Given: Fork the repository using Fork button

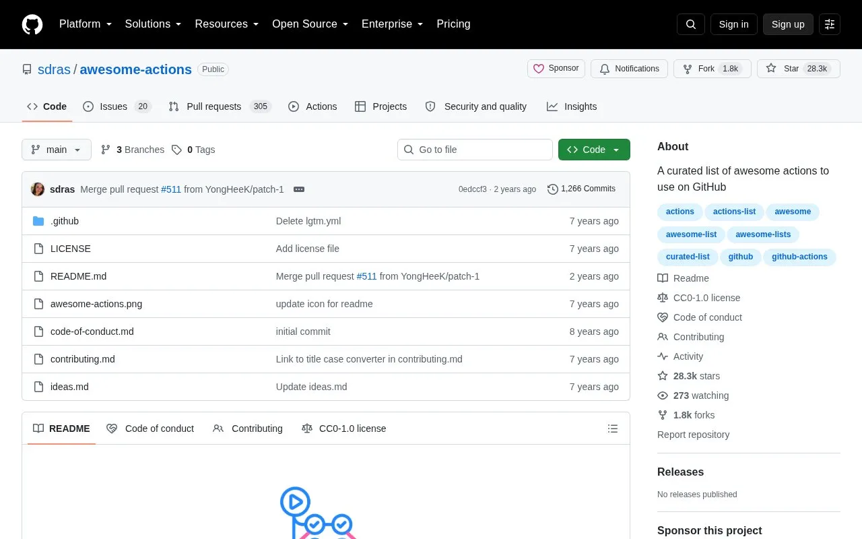Looking at the screenshot, I should point(712,69).
